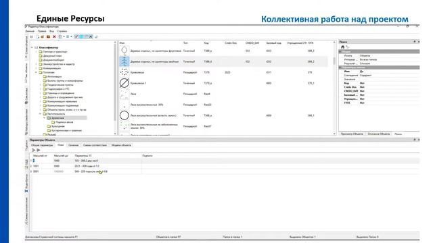The image size is (433, 243).
Task: Collapse the Общие section in search panel
Action: [340, 51]
